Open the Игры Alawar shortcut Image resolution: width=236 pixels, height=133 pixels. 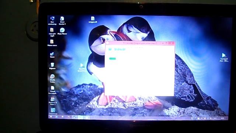tap(62, 31)
